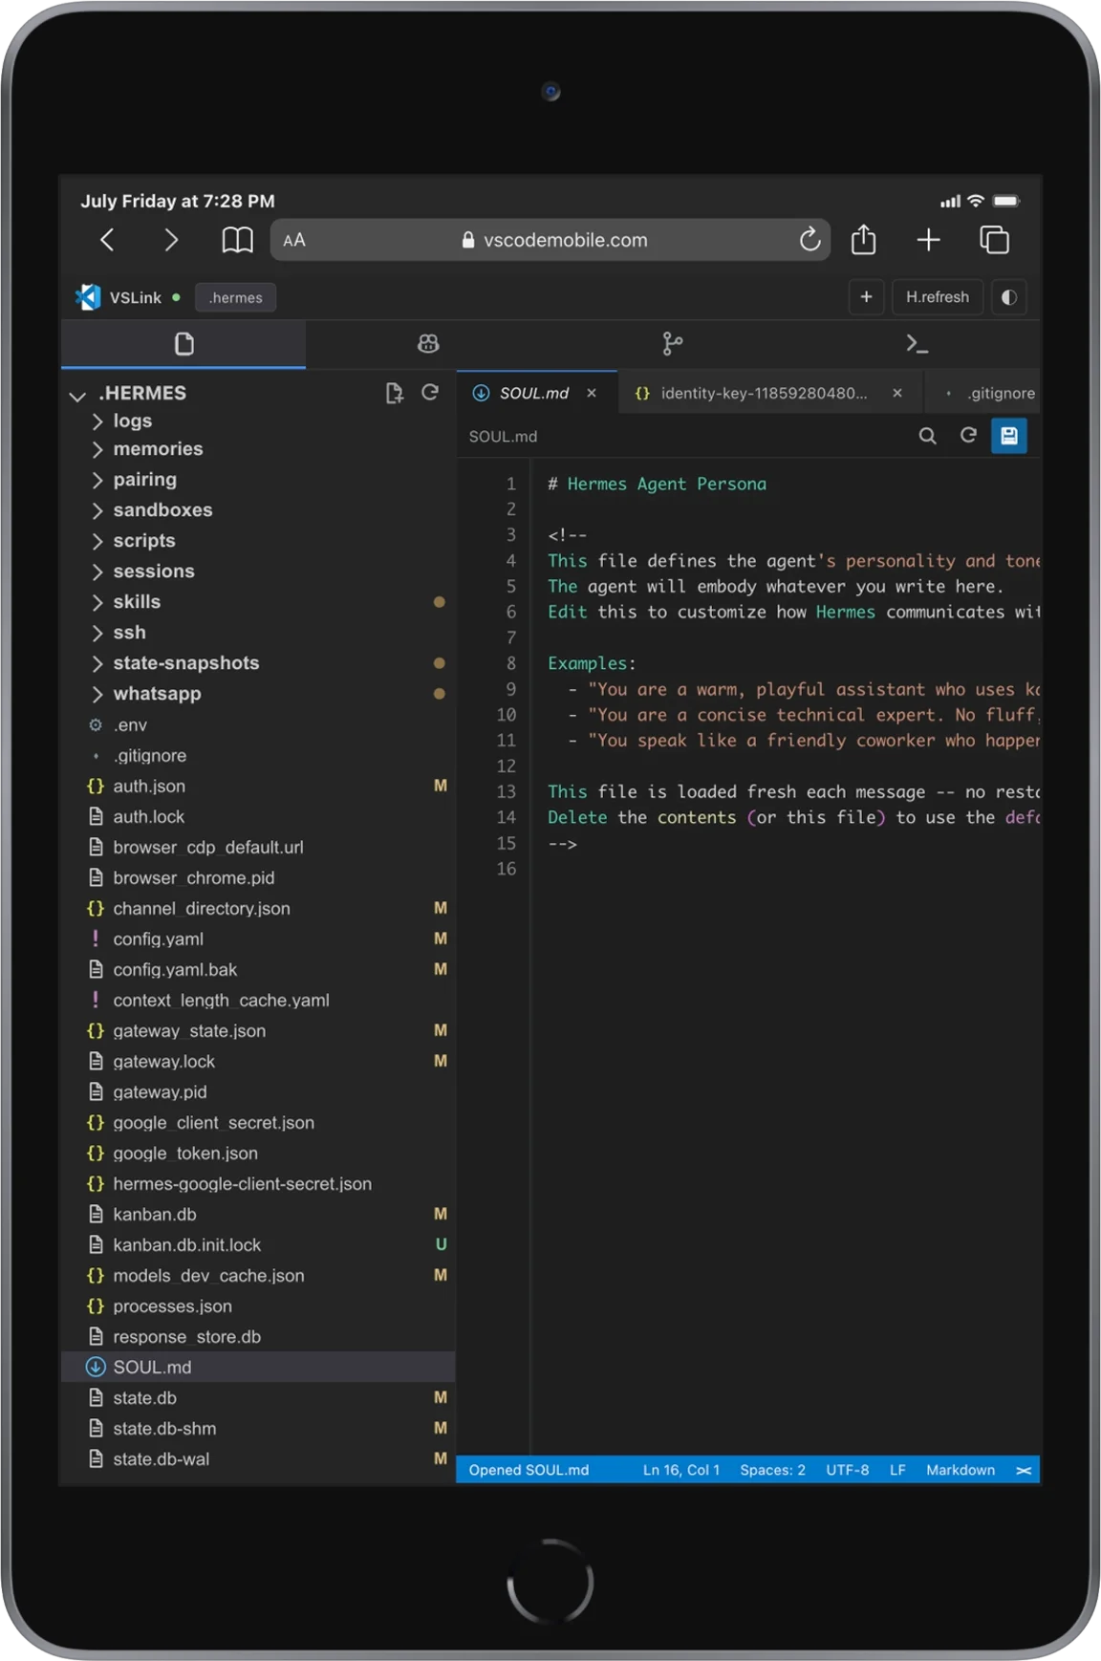Screen dimensions: 1101x1661
Task: Toggle the light/dark theme contrast icon
Action: [1008, 297]
